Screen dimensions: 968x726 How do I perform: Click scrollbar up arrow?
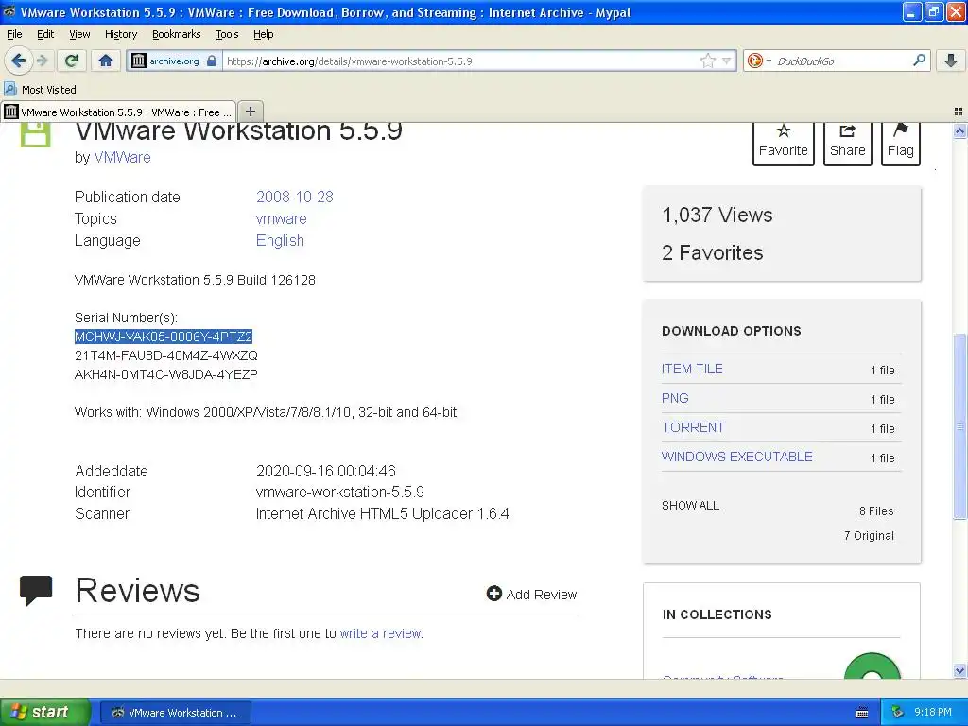pos(959,130)
